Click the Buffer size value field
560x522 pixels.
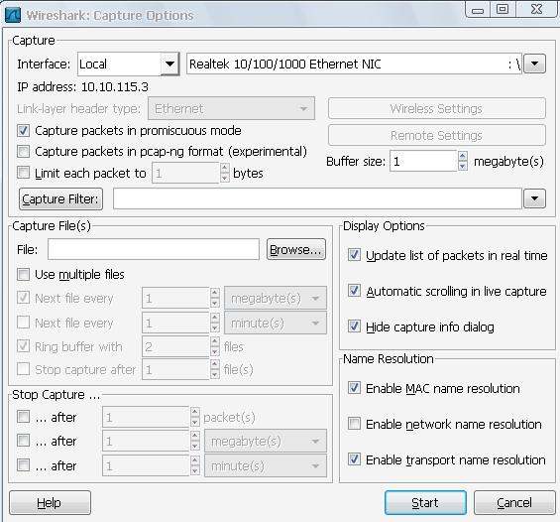(x=423, y=161)
